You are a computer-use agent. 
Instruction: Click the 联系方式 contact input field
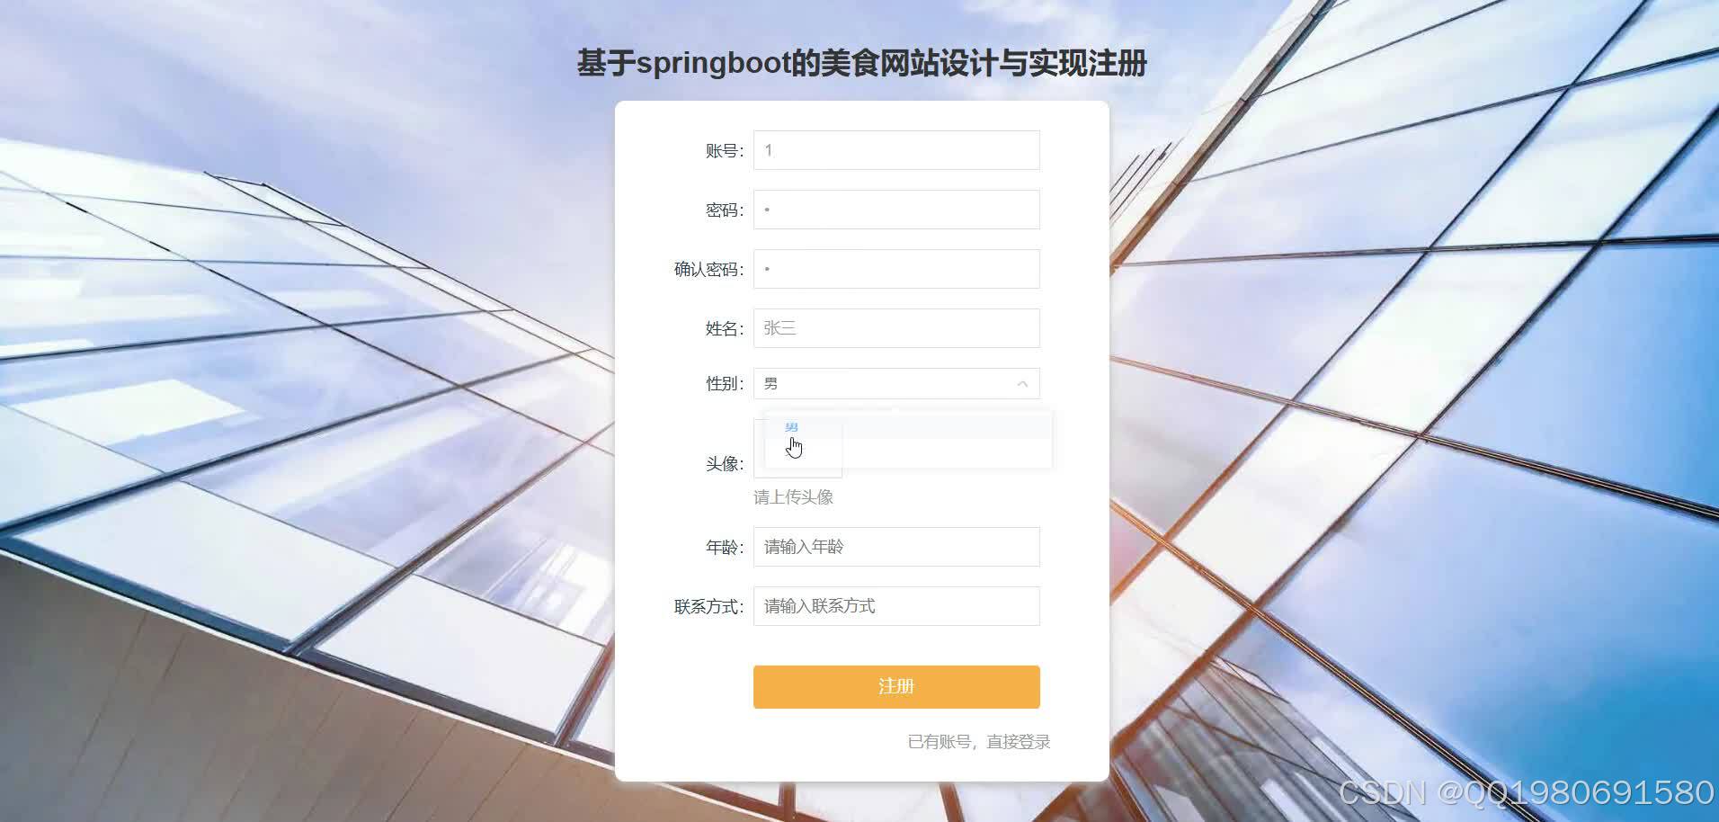pos(895,605)
